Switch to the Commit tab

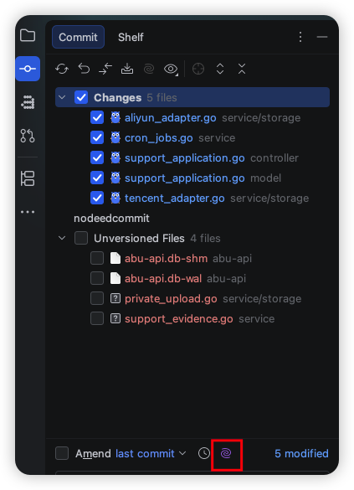tap(78, 37)
